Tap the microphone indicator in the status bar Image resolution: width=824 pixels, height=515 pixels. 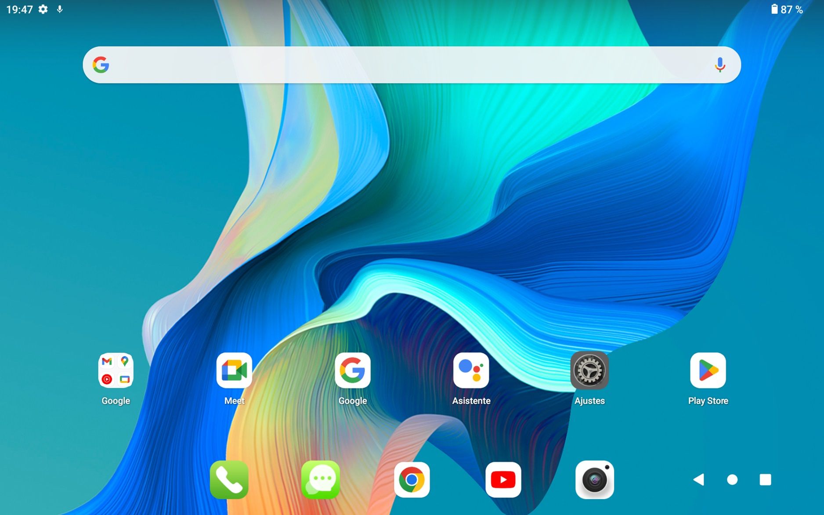click(x=60, y=9)
